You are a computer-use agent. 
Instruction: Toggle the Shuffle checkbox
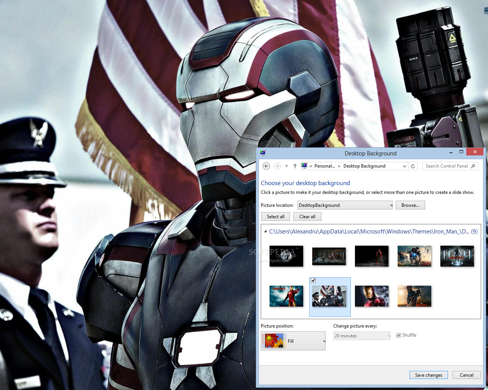398,335
